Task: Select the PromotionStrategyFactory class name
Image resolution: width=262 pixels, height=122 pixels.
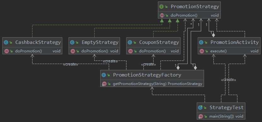Action: [147, 75]
